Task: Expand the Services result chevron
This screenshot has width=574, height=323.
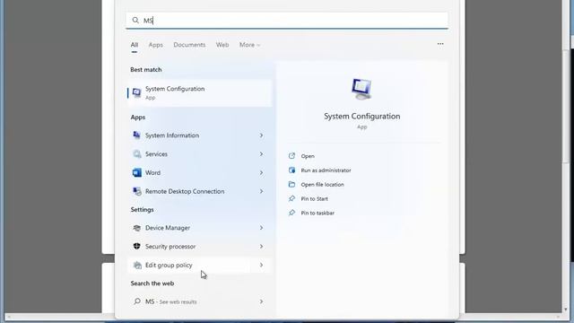Action: (x=261, y=153)
